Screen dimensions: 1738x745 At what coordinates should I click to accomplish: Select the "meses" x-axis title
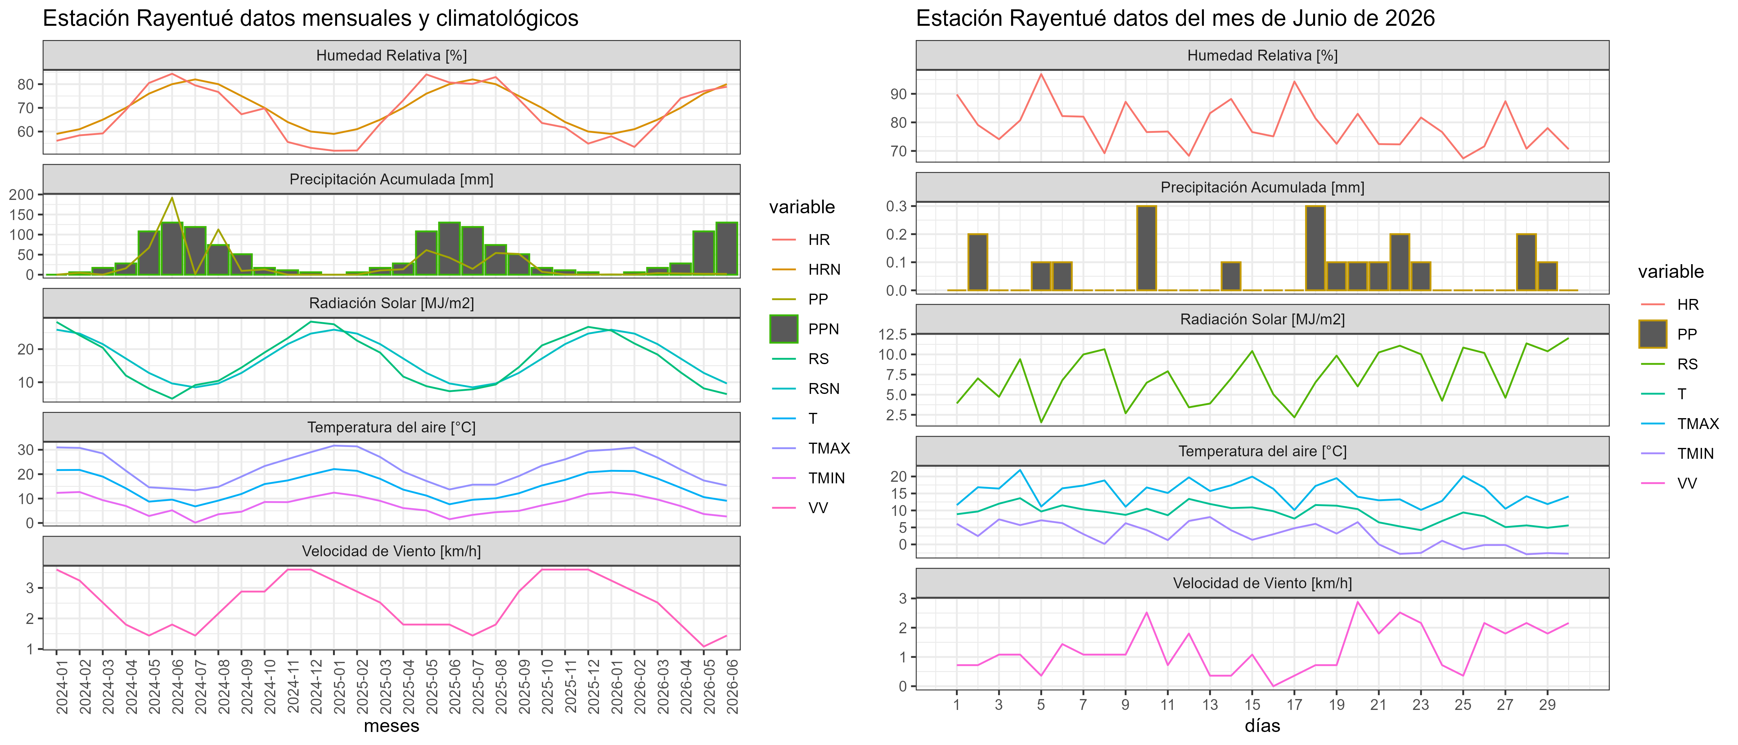[391, 726]
